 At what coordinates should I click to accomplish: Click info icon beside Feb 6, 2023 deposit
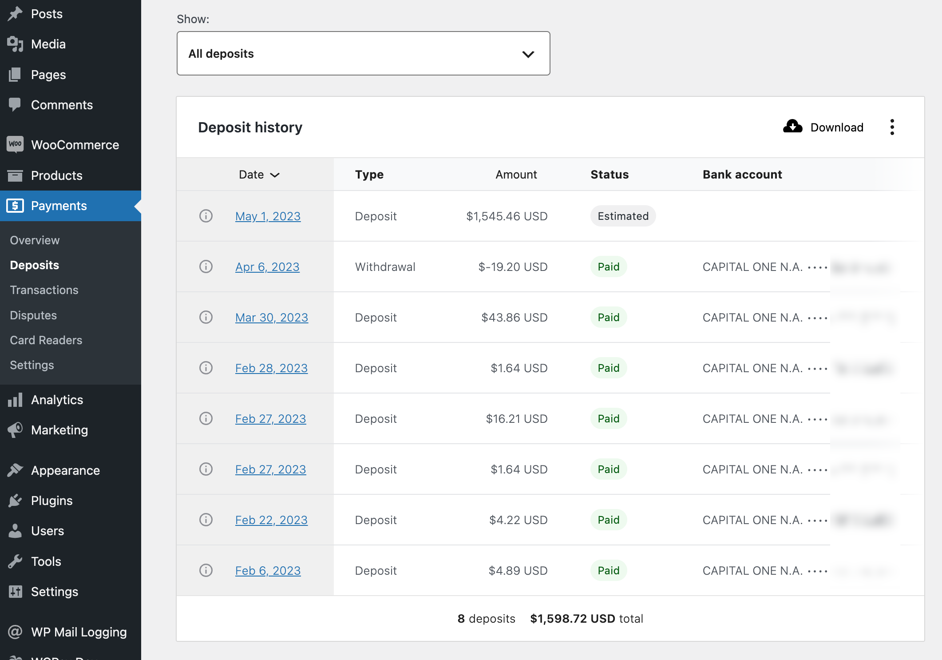[206, 571]
